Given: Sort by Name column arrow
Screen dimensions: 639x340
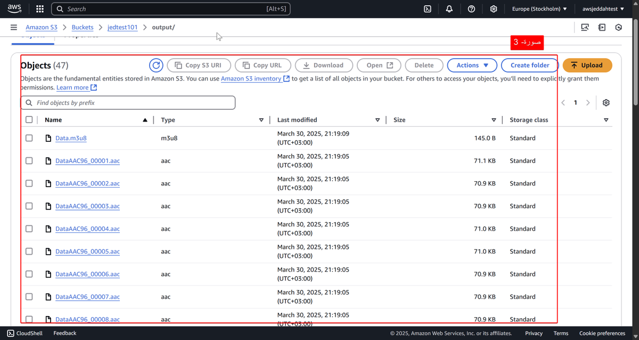Looking at the screenshot, I should [x=145, y=120].
